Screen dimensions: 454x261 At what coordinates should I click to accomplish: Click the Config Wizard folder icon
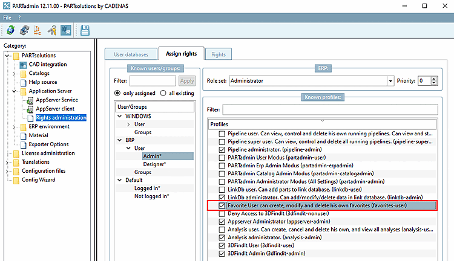[x=16, y=181]
